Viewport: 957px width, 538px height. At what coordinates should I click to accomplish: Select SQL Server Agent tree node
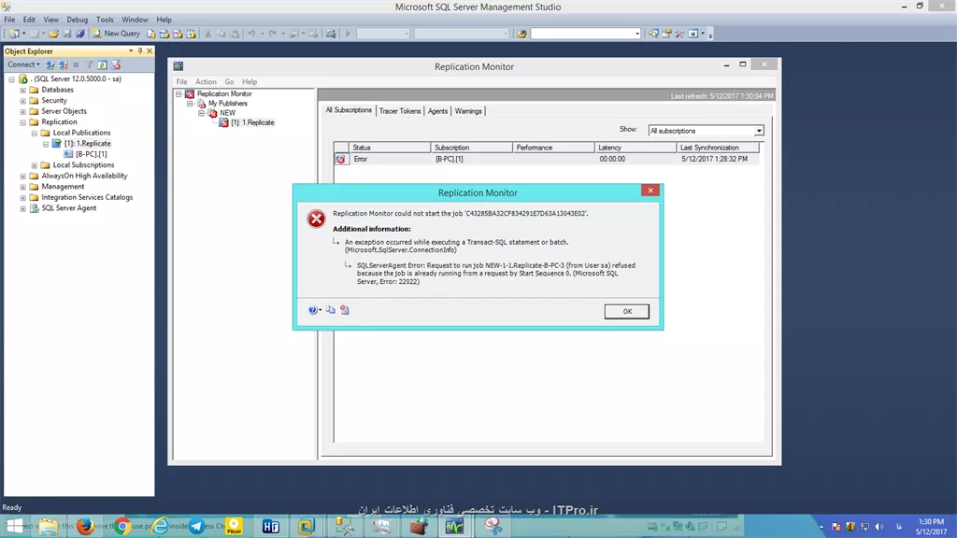(68, 208)
